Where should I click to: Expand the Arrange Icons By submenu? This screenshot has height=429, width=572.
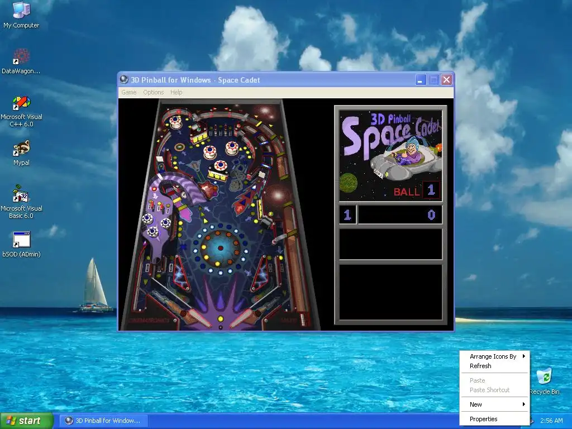tap(495, 356)
